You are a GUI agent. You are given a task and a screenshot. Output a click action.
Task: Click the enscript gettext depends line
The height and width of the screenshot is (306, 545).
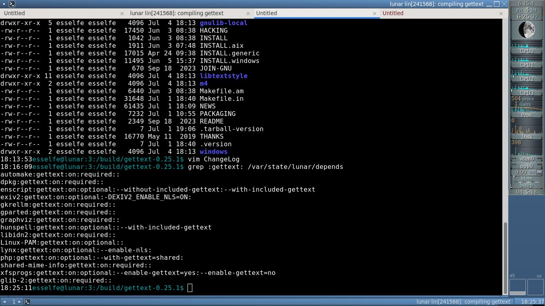pyautogui.click(x=158, y=190)
